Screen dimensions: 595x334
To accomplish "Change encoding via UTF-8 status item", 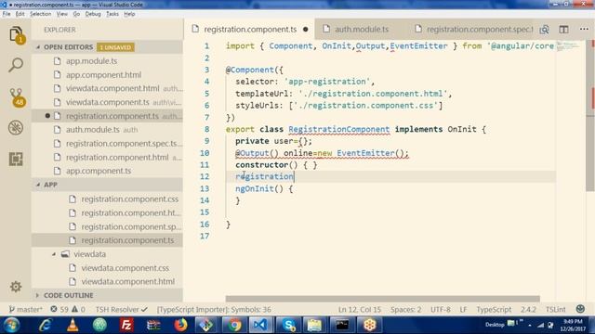I will pos(441,309).
